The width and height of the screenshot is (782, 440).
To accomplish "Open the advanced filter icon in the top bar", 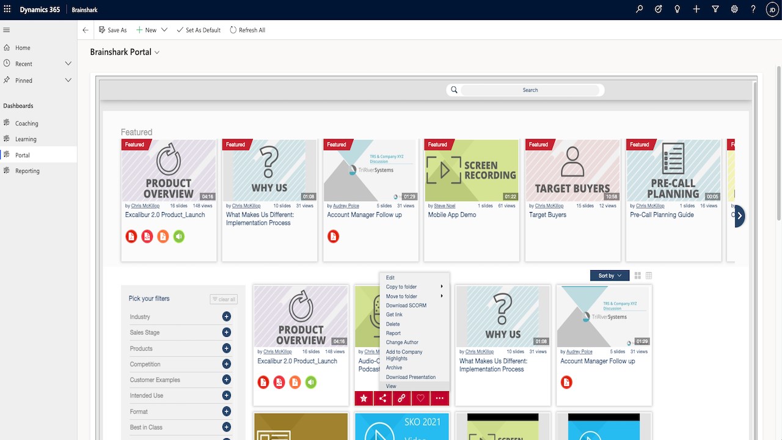I will pyautogui.click(x=715, y=9).
